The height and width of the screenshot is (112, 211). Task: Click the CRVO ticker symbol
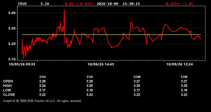click(x=22, y=4)
